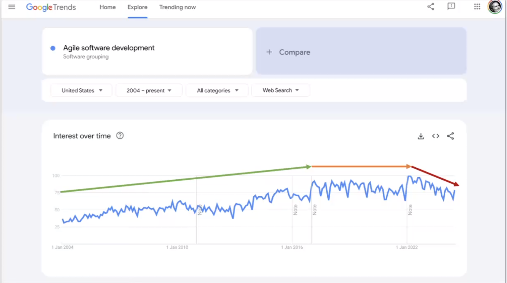Open the account profile avatar
The width and height of the screenshot is (507, 283).
click(x=495, y=7)
